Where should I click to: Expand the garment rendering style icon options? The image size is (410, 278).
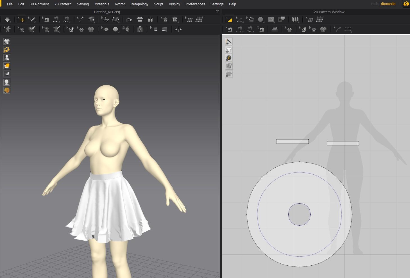pos(7,66)
